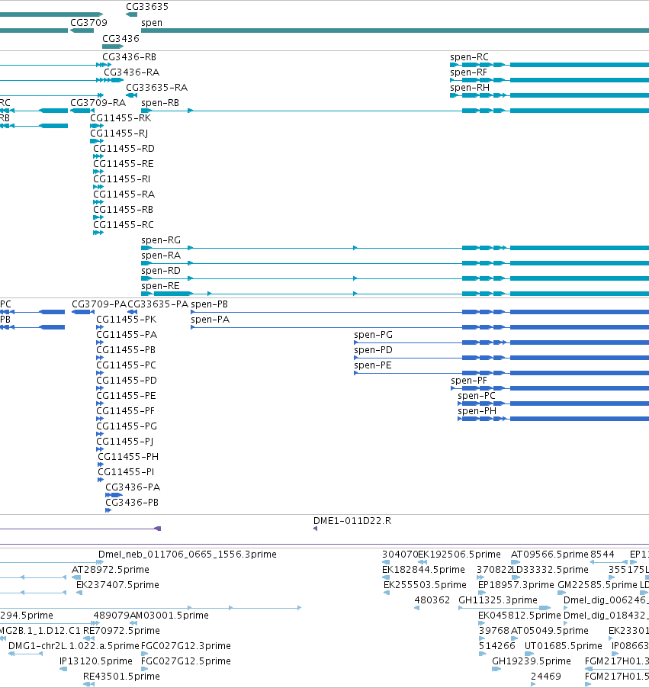Screen dimensions: 649x688
Task: Select the spen-RF transcript label
Action: [x=469, y=72]
